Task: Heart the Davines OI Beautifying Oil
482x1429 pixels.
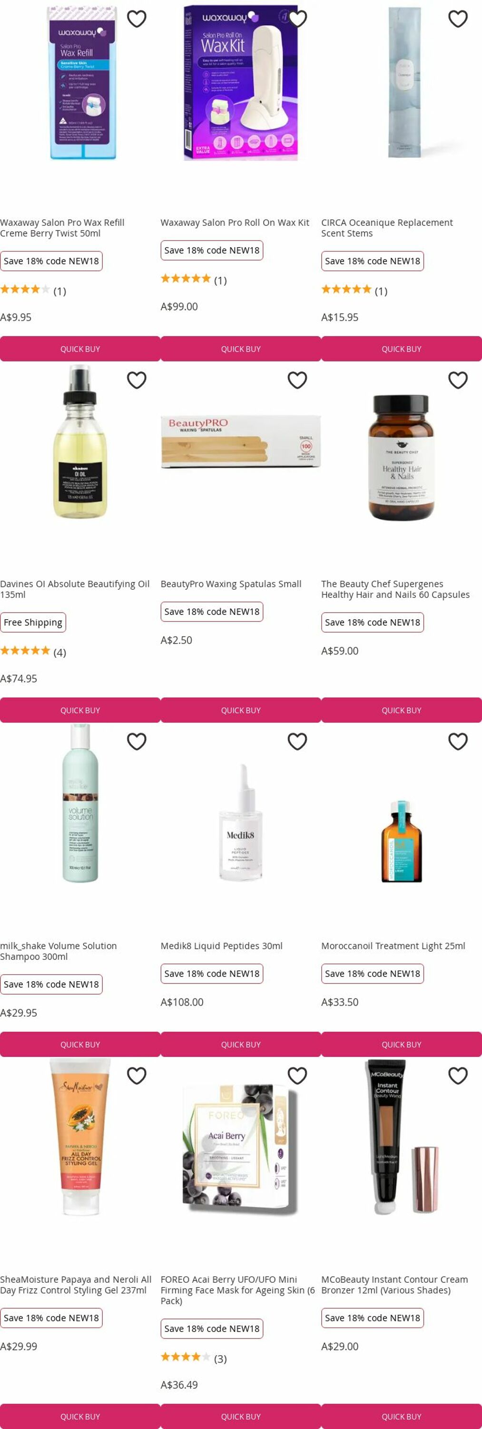Action: tap(136, 380)
